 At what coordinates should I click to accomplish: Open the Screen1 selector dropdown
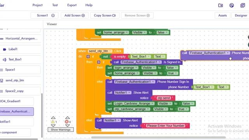pyautogui.click(x=44, y=16)
